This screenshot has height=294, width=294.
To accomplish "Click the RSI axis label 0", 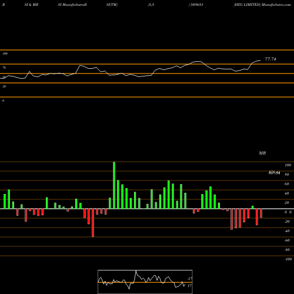I will pyautogui.click(x=3, y=101).
